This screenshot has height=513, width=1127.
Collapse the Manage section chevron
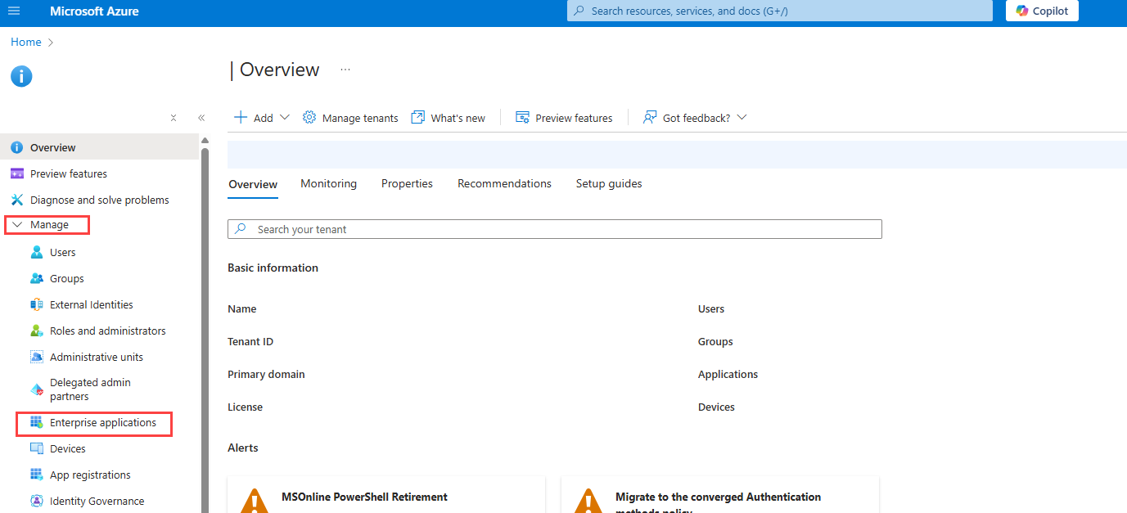(17, 224)
